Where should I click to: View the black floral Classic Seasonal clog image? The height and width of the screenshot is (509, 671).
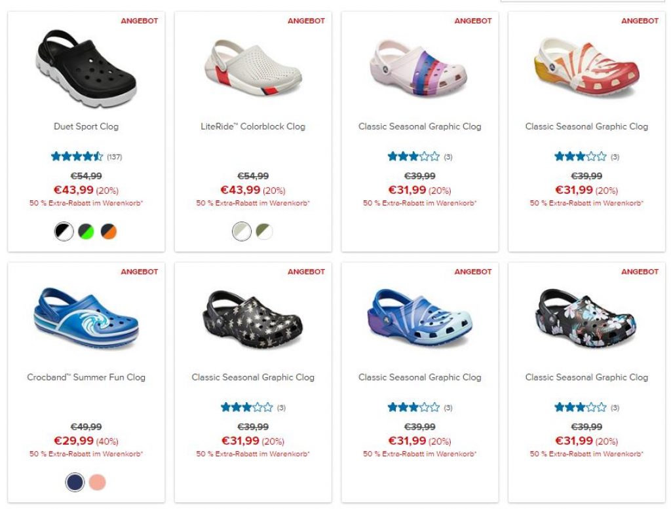tap(586, 318)
